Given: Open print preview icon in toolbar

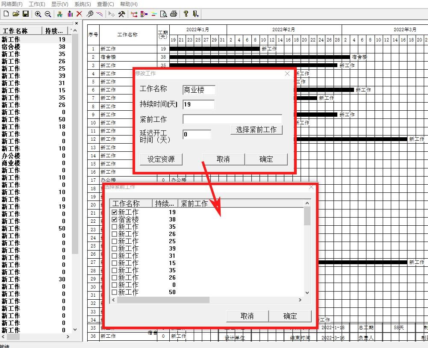Looking at the screenshot, I should click(x=164, y=14).
